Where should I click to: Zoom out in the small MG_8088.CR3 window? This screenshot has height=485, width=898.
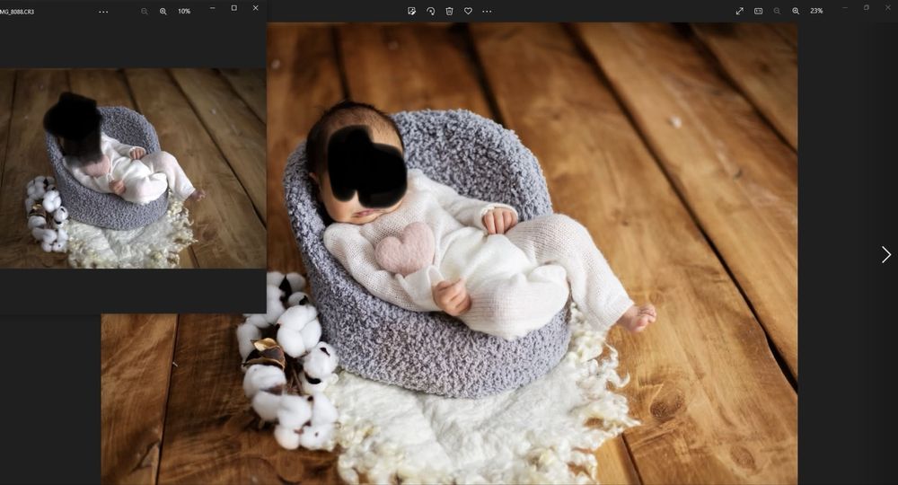pyautogui.click(x=145, y=12)
